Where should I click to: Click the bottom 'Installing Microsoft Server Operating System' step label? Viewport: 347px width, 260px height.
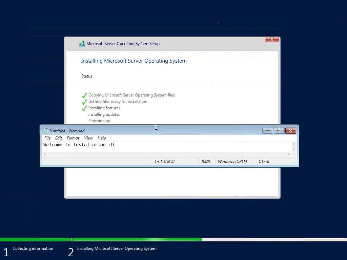pos(117,248)
